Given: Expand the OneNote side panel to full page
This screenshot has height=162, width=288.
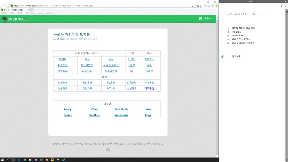Looking at the screenshot, I should [x=286, y=6].
